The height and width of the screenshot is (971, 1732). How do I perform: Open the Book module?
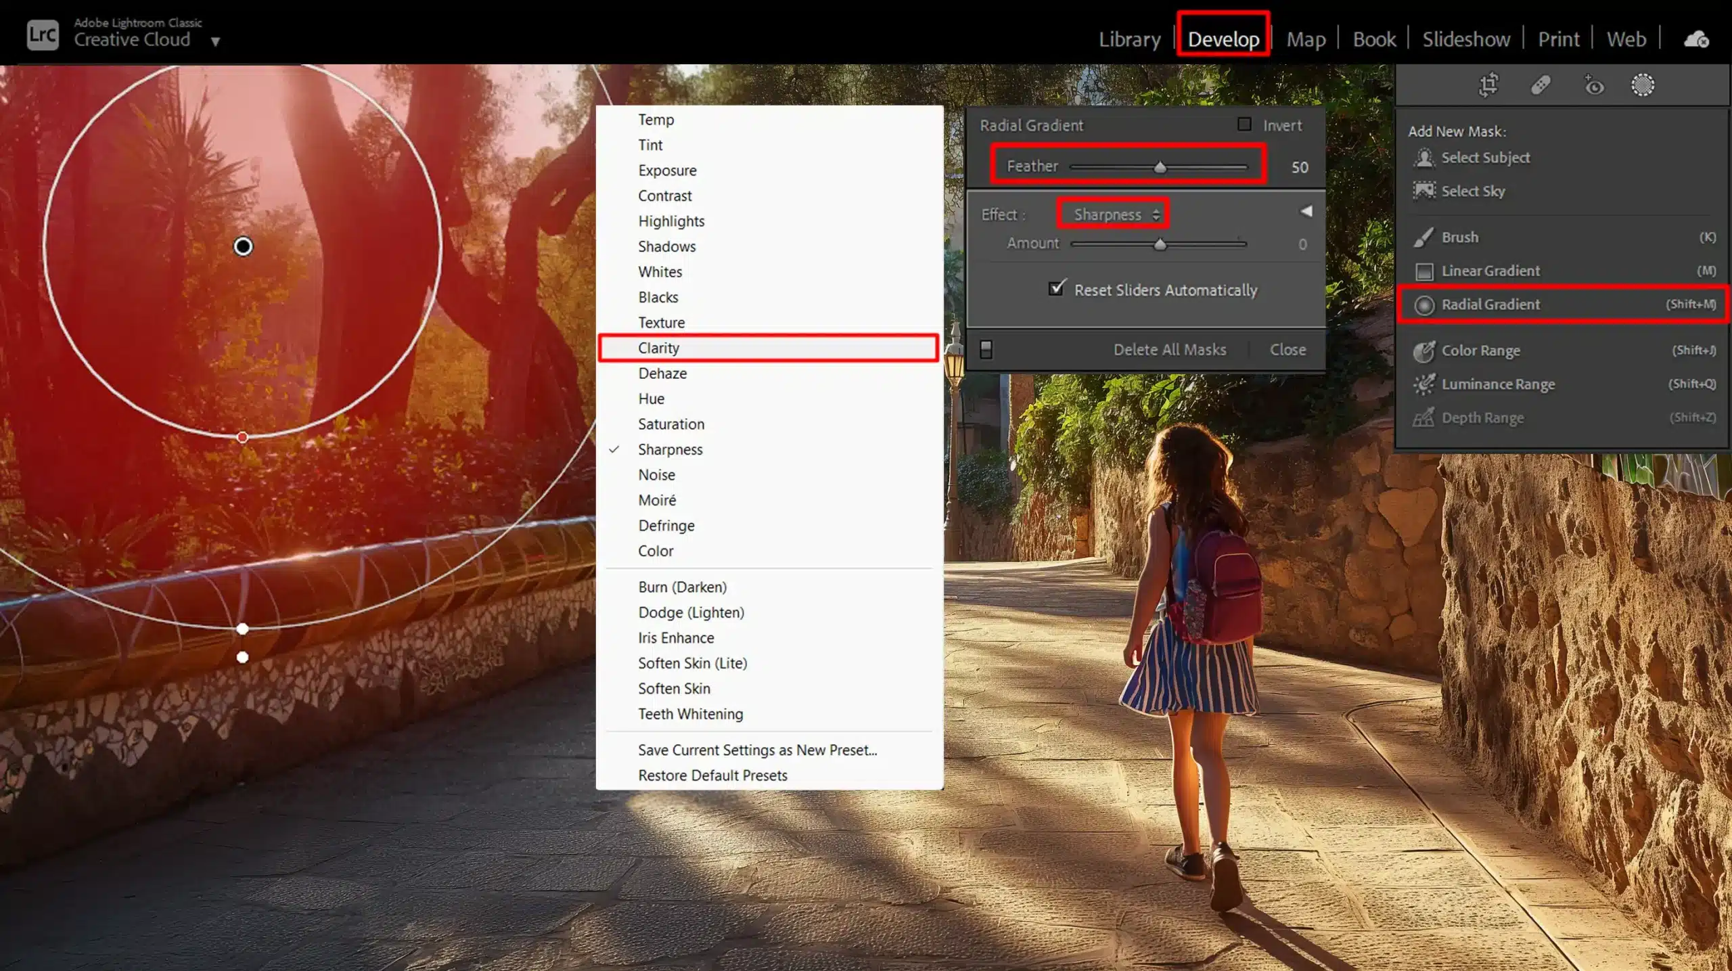[1374, 39]
